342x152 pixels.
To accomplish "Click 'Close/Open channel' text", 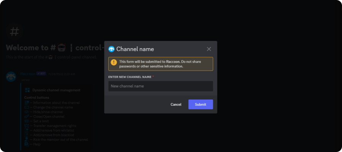I will [x=49, y=116].
